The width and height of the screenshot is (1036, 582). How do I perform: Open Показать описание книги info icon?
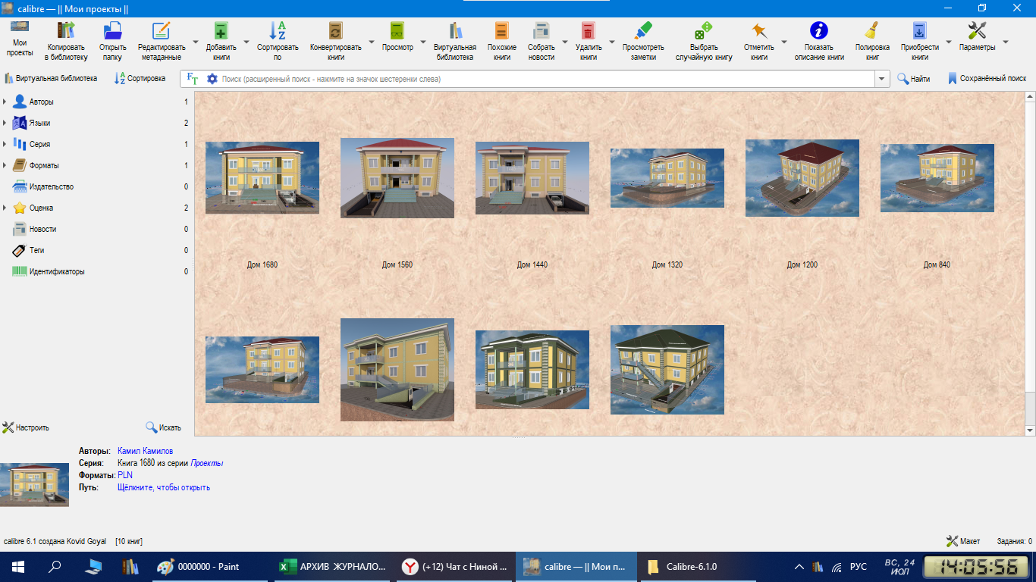[x=818, y=31]
